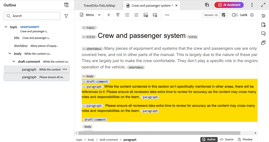Screen dimensions: 269x142
Task: Open content properties panel in right sidebar
Action: pos(263,16)
